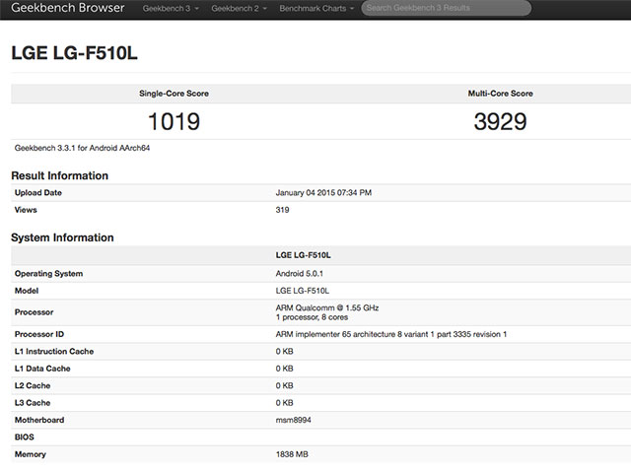Click the bold LGE LG-F510L table header

click(x=304, y=255)
